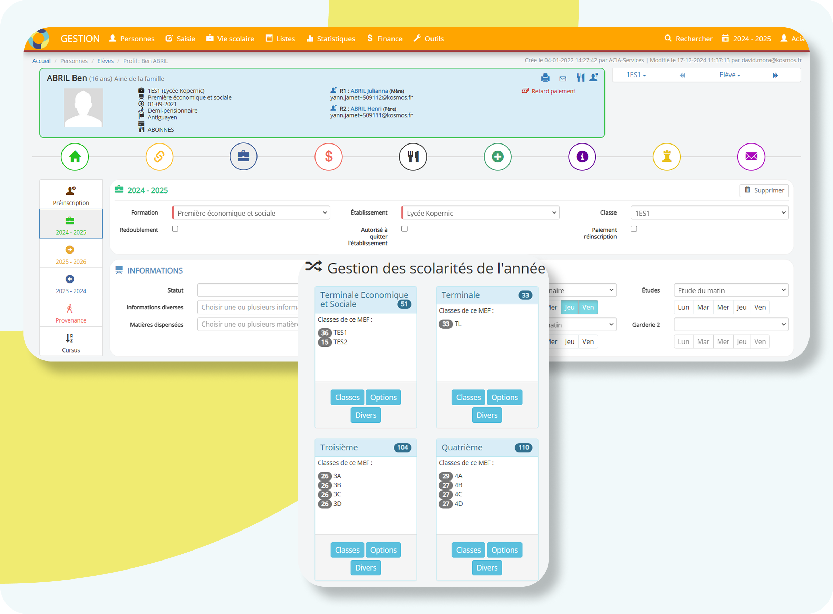The width and height of the screenshot is (833, 614).
Task: Click the Statut input field
Action: click(x=248, y=290)
